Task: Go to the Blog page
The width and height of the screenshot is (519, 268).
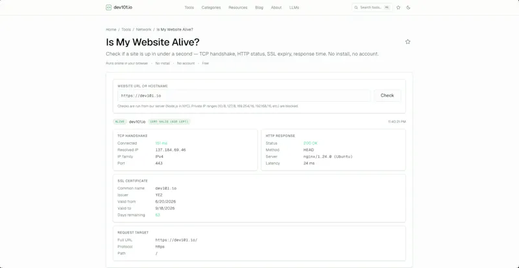Action: (259, 7)
